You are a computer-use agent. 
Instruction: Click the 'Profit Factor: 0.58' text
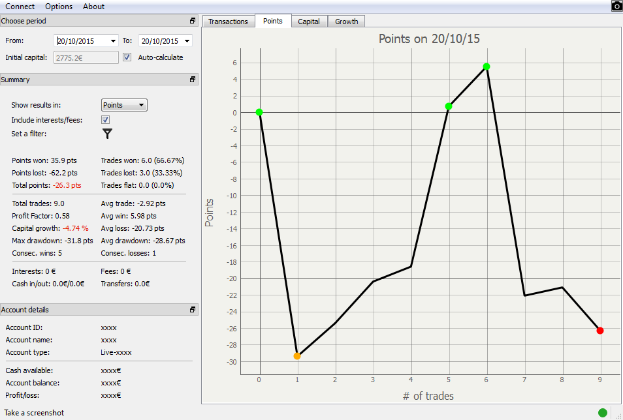pyautogui.click(x=40, y=216)
